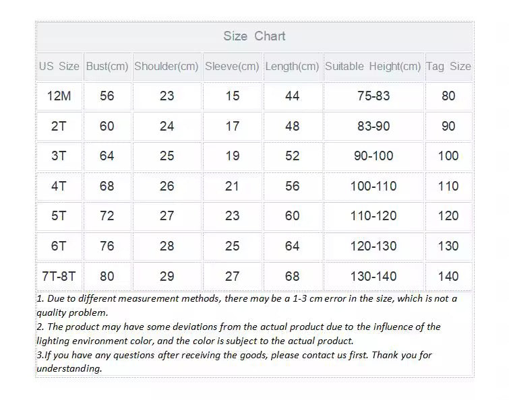Click the 12M size row label
This screenshot has width=509, height=400.
pos(59,96)
